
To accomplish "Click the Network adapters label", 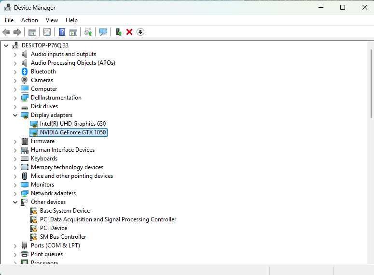I will tap(53, 193).
